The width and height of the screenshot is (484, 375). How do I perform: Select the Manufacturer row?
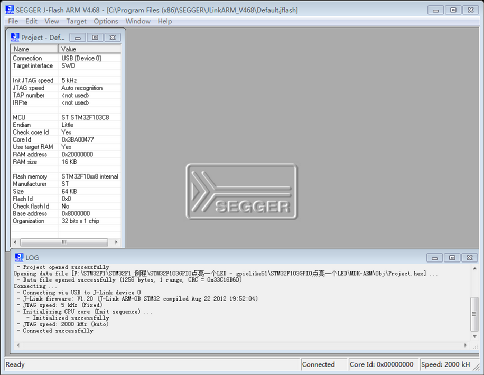(66, 184)
